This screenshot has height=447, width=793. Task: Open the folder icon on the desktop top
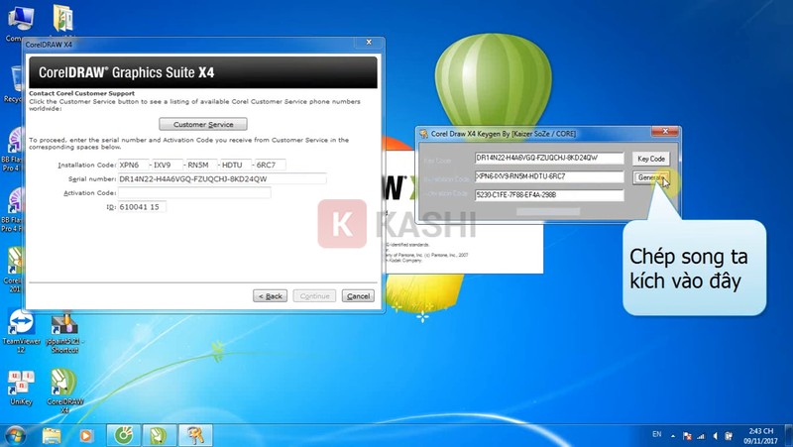pos(63,19)
